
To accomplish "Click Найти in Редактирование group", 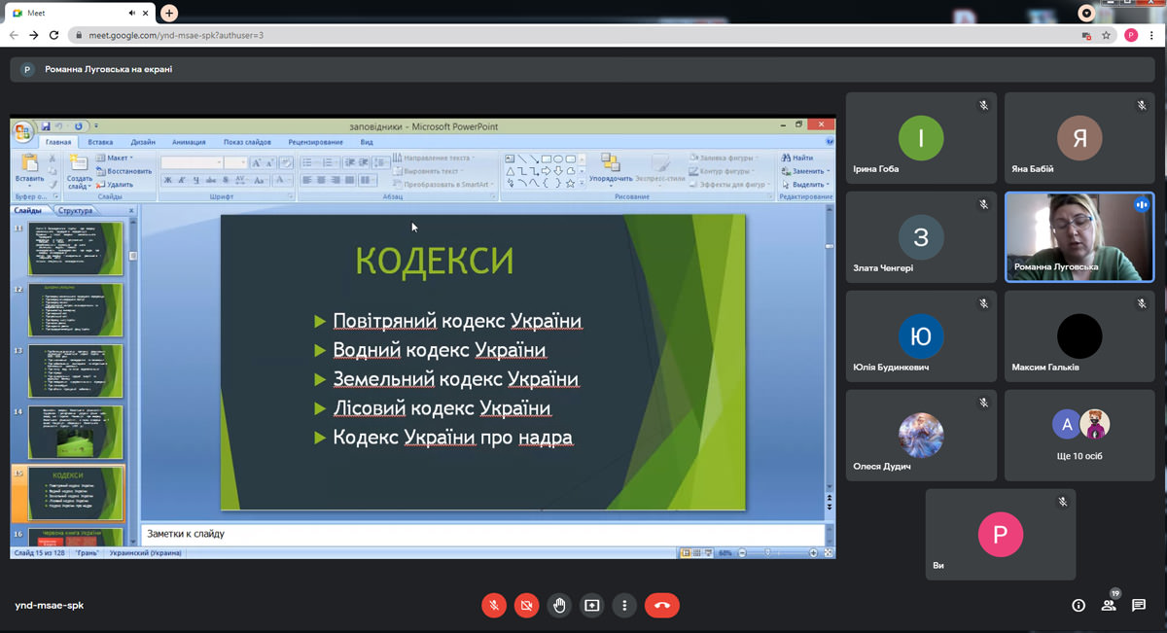I will (x=797, y=158).
